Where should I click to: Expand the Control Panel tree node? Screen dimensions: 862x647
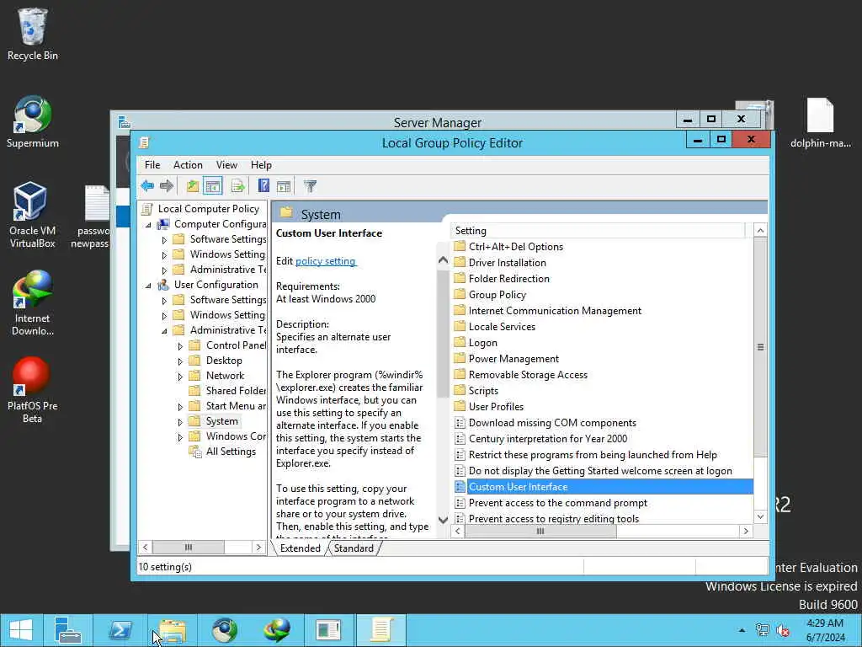pos(180,346)
